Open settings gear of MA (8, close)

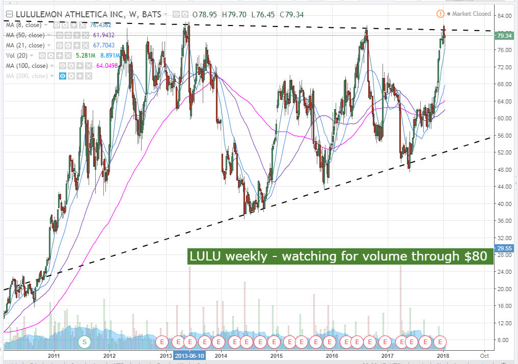click(x=65, y=25)
